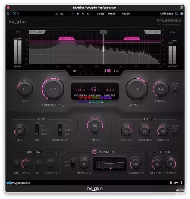Click the Copy button
The height and width of the screenshot is (199, 190).
point(100,14)
